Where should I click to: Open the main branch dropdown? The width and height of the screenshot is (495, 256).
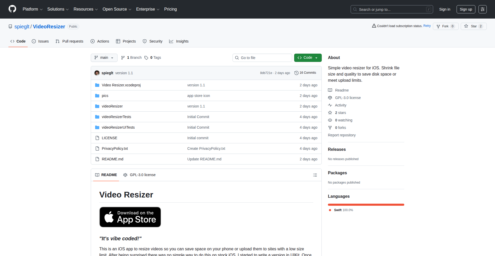point(104,58)
